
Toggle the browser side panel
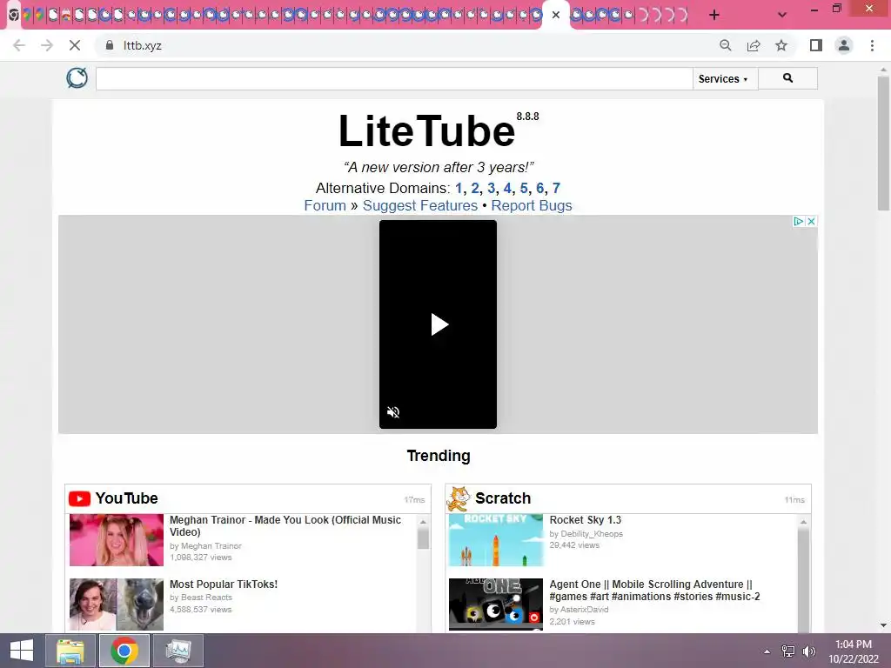pyautogui.click(x=816, y=45)
